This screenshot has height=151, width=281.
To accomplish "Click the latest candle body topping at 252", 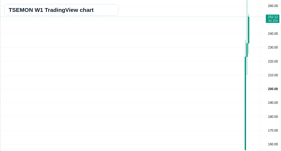I will pyautogui.click(x=248, y=30).
